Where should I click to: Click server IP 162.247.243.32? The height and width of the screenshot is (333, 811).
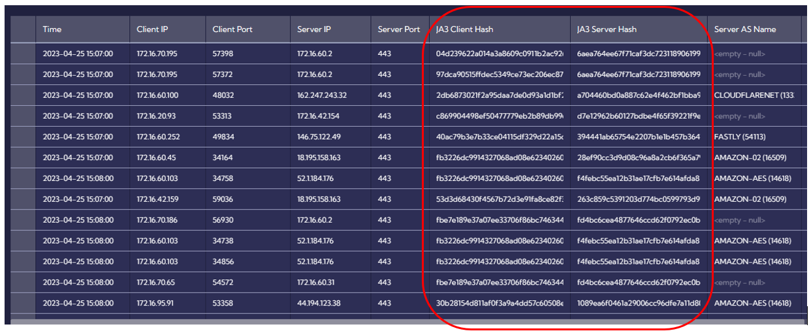(322, 95)
